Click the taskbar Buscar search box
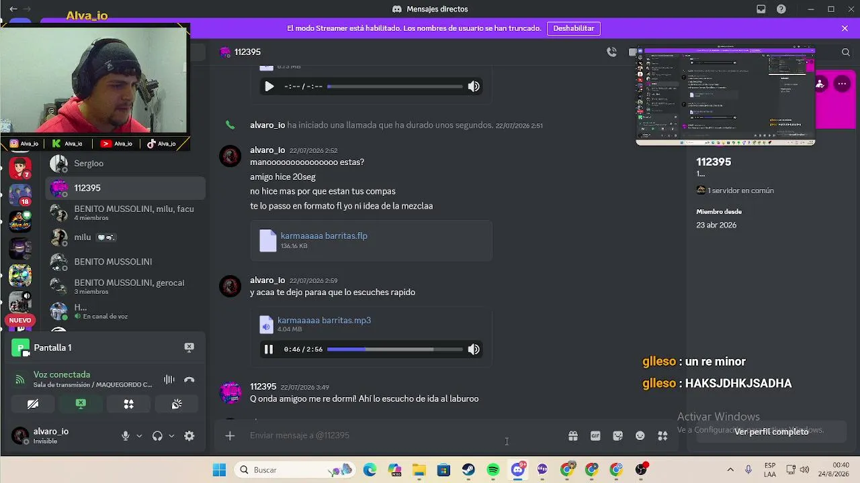This screenshot has height=483, width=860. pyautogui.click(x=295, y=470)
